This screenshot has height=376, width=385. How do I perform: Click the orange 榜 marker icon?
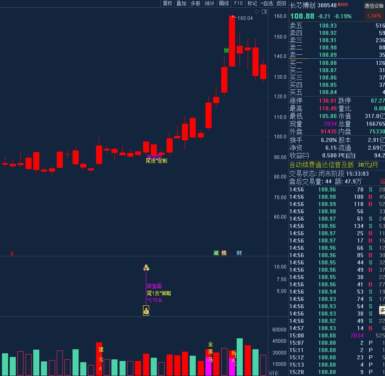point(224,253)
